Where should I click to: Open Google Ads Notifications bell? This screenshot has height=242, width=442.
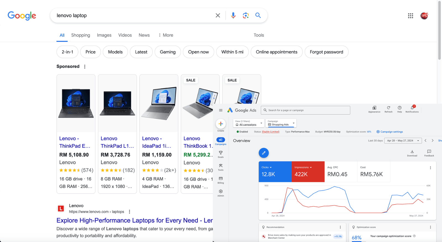pos(412,109)
